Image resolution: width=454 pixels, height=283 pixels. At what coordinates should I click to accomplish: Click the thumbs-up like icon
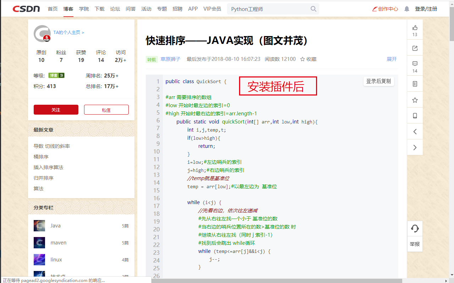(x=415, y=28)
